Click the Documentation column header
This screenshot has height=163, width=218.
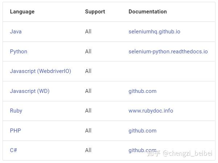coord(148,12)
